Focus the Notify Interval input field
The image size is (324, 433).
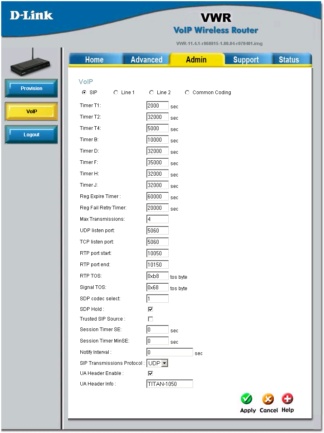pos(170,352)
